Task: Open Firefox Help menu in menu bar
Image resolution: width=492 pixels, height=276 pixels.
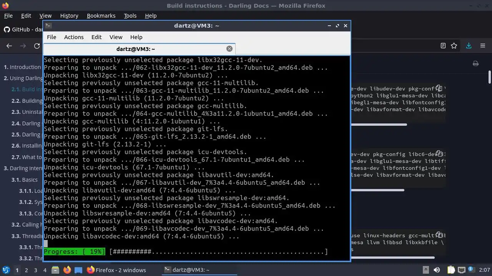Action: 151,16
